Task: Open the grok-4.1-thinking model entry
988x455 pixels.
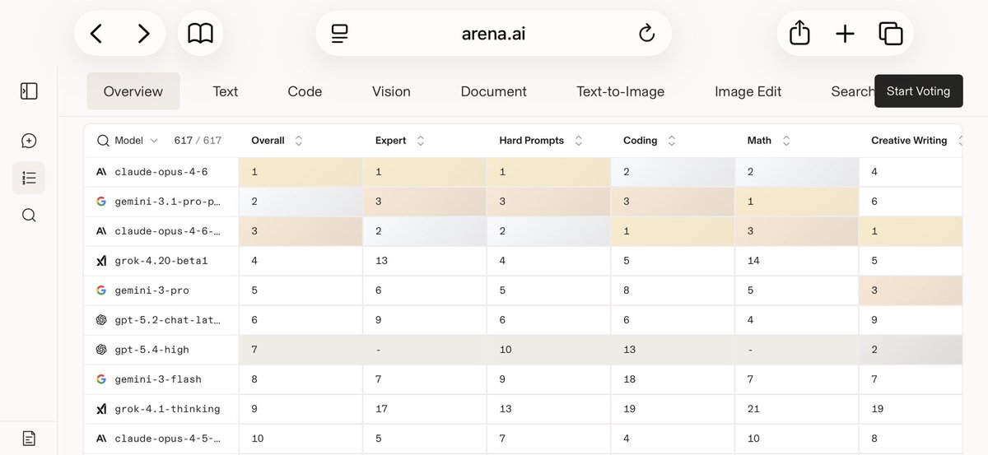Action: [167, 409]
